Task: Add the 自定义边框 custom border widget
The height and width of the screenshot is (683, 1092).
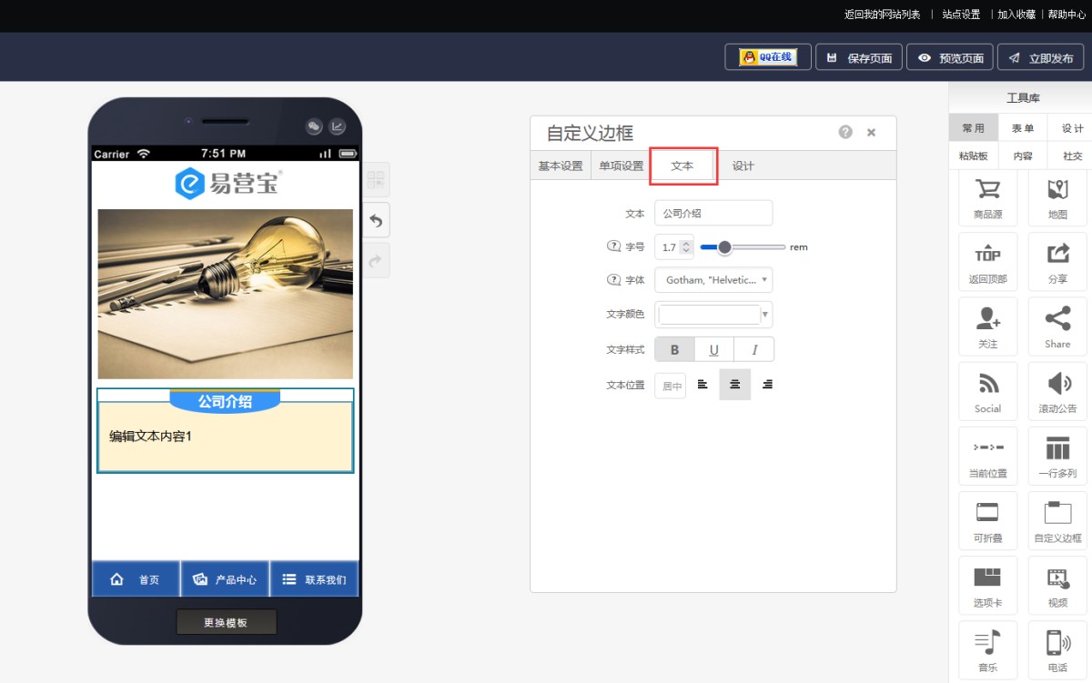Action: [1057, 521]
